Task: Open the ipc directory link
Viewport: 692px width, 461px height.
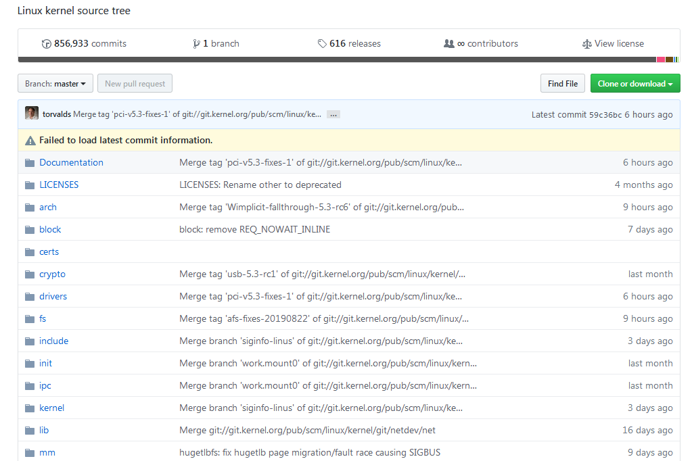Action: [45, 386]
